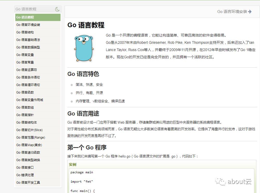Select Go 语言数组 in the sidebar

[x=38, y=108]
